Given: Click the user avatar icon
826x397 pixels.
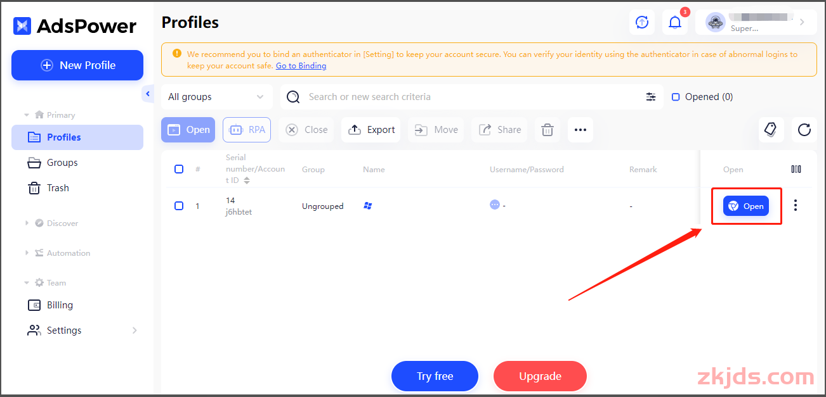Looking at the screenshot, I should pos(716,22).
